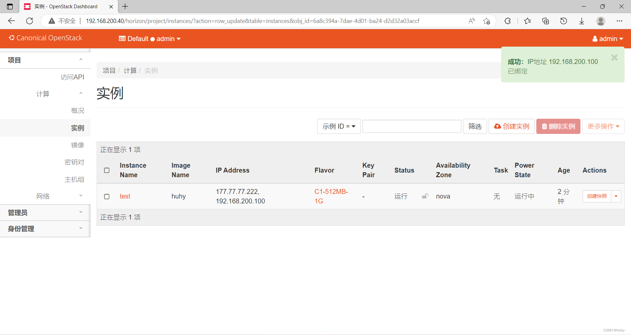
Task: Open 访问API in the sidebar
Action: 72,77
